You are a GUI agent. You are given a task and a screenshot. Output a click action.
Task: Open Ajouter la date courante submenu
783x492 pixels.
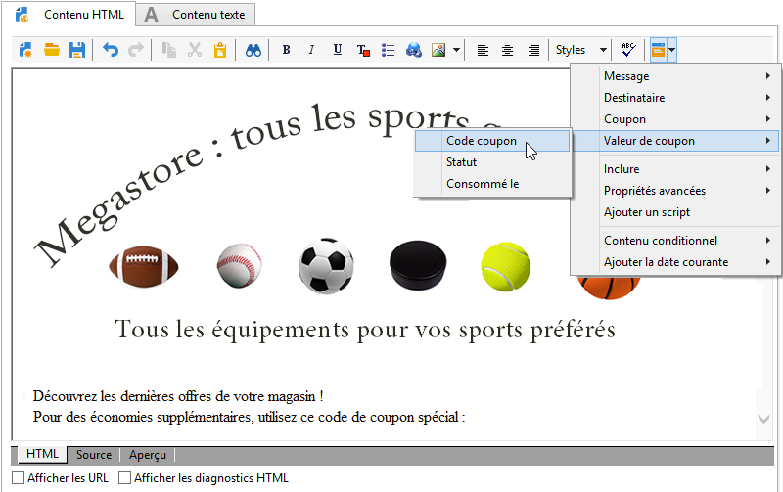point(676,262)
